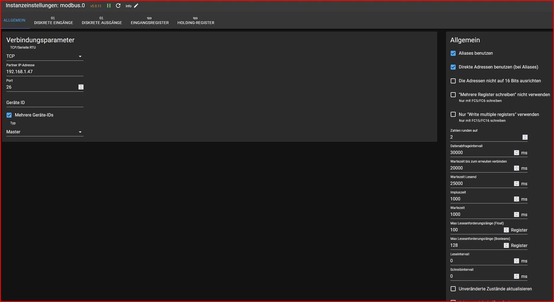Select the version label v5.0.11
The image size is (554, 302).
pyautogui.click(x=96, y=6)
